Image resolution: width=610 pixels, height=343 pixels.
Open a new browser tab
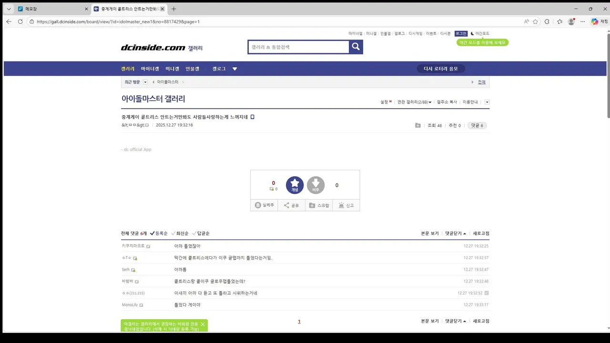pos(173,9)
